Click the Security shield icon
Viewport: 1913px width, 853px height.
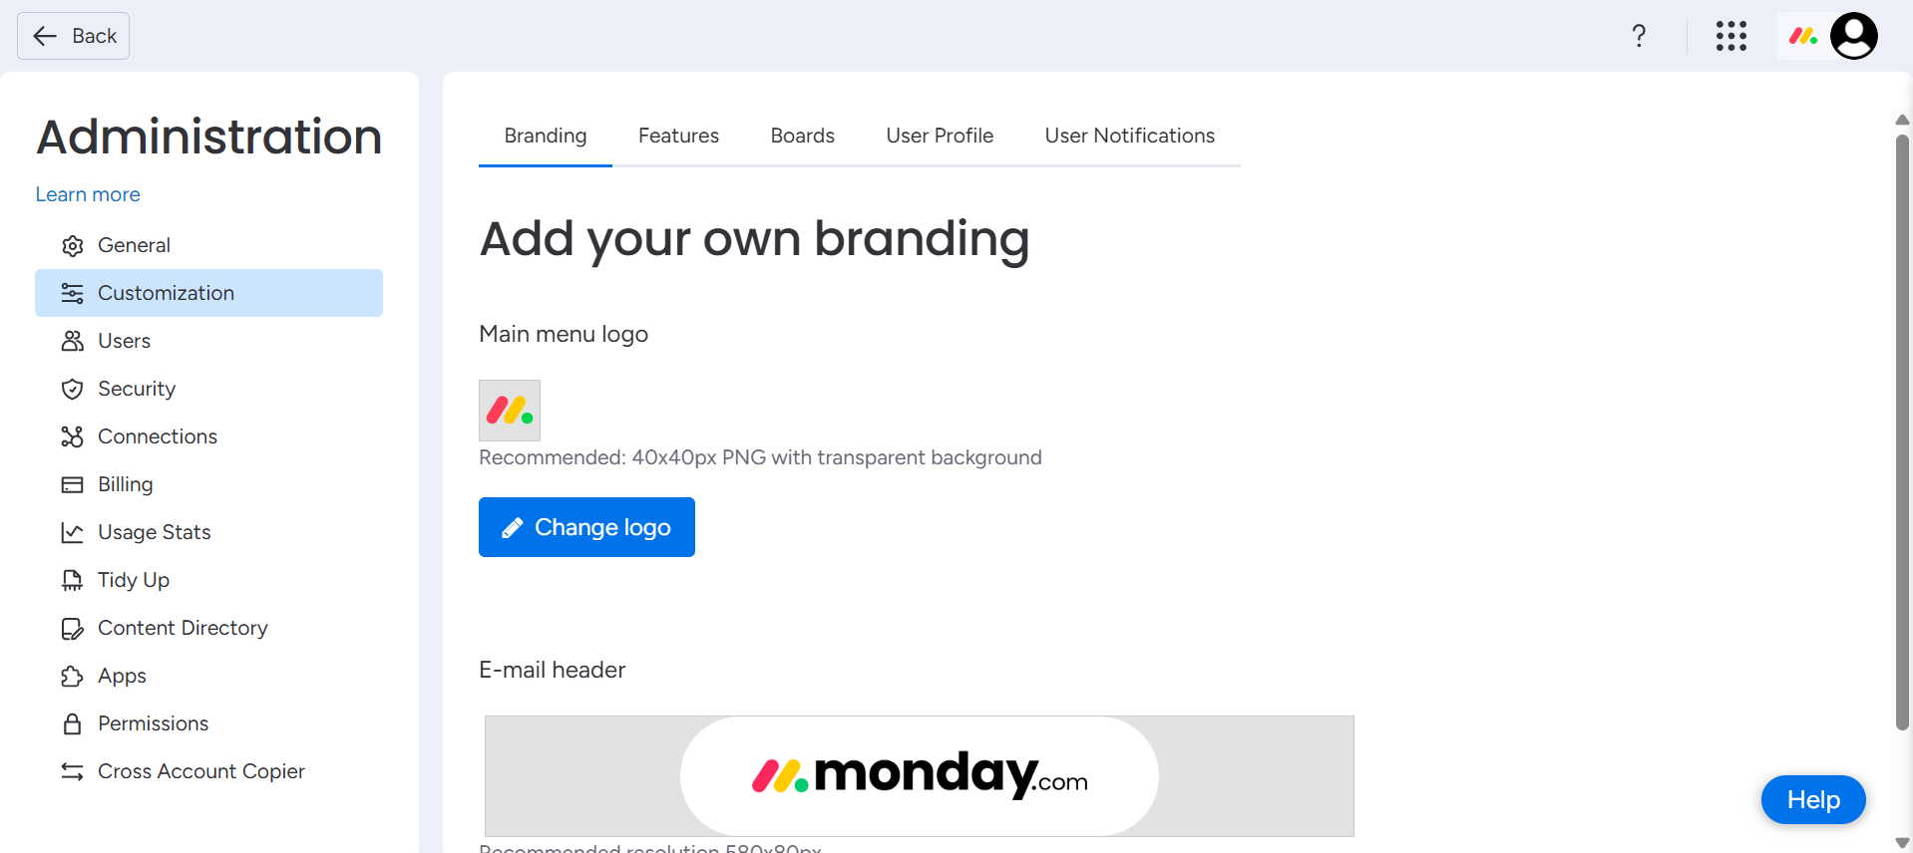pos(72,389)
